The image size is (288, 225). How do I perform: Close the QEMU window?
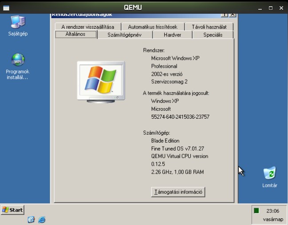pyautogui.click(x=281, y=8)
